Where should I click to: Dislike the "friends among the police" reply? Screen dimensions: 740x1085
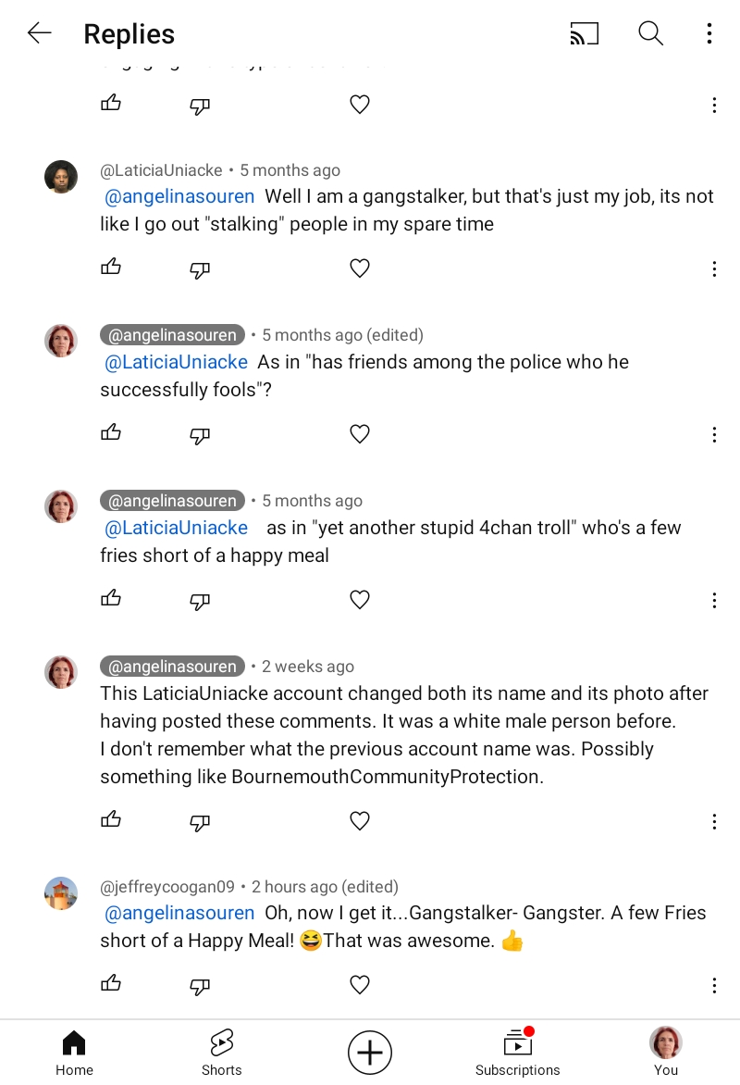click(200, 435)
